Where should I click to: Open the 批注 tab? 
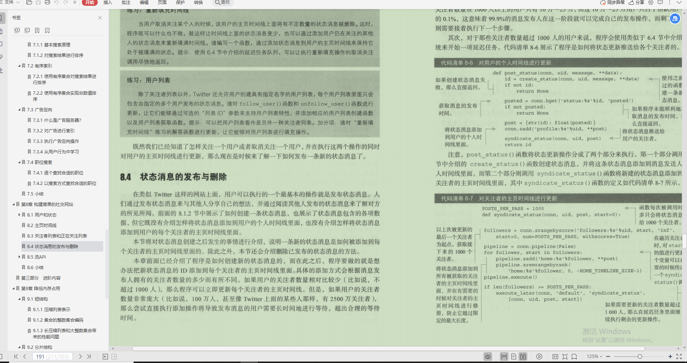[x=125, y=3]
